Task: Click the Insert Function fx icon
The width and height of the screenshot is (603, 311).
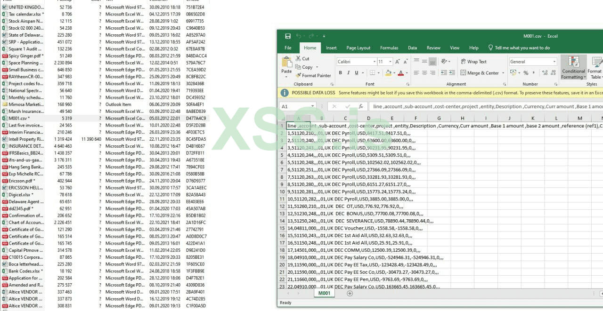Action: pyautogui.click(x=360, y=106)
